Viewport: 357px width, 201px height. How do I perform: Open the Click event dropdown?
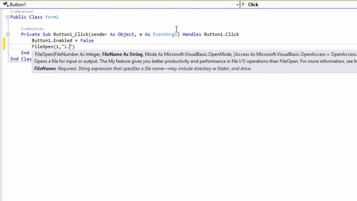299,4
